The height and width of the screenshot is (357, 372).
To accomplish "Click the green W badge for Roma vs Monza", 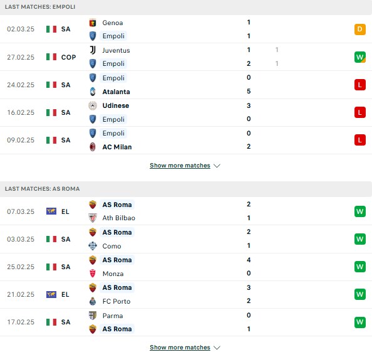I will (x=360, y=267).
